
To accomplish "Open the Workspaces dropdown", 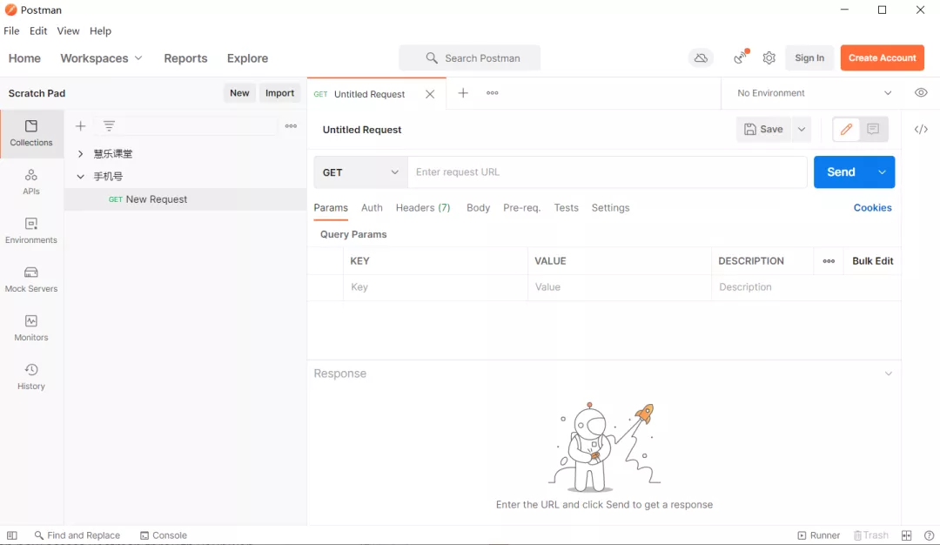I will pos(101,58).
